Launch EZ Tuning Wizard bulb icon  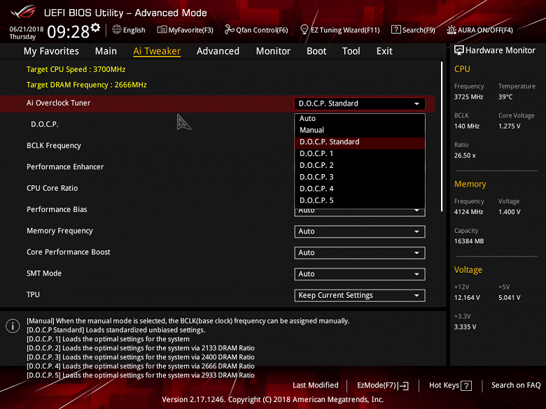point(304,29)
